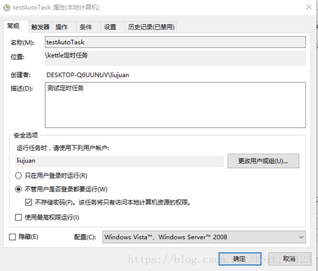Click the creator DESKTOP-Q6UUNUV\liujuan text
318x271 pixels.
point(88,75)
